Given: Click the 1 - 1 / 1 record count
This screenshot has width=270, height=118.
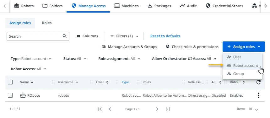Looking at the screenshot, I should [x=15, y=109].
